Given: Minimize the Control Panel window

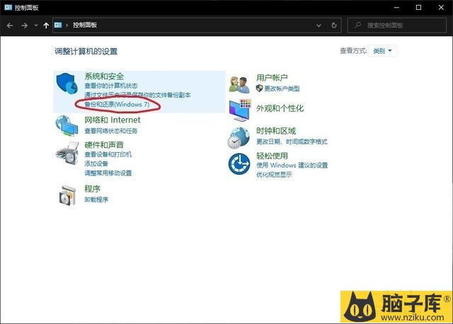Looking at the screenshot, I should click(x=396, y=8).
